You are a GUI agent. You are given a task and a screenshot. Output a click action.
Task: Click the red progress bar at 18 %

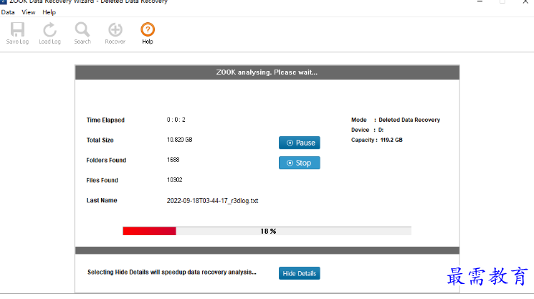click(267, 231)
